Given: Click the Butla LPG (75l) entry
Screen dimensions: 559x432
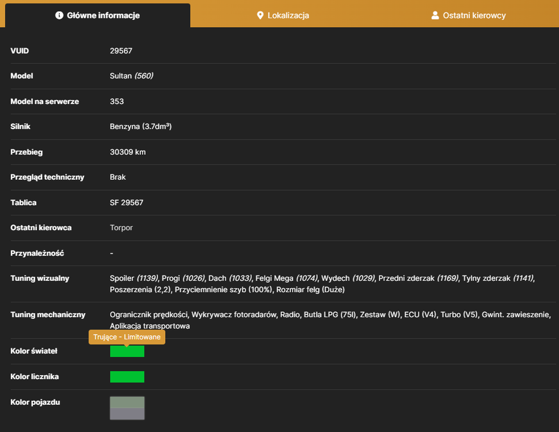Looking at the screenshot, I should (x=330, y=314).
